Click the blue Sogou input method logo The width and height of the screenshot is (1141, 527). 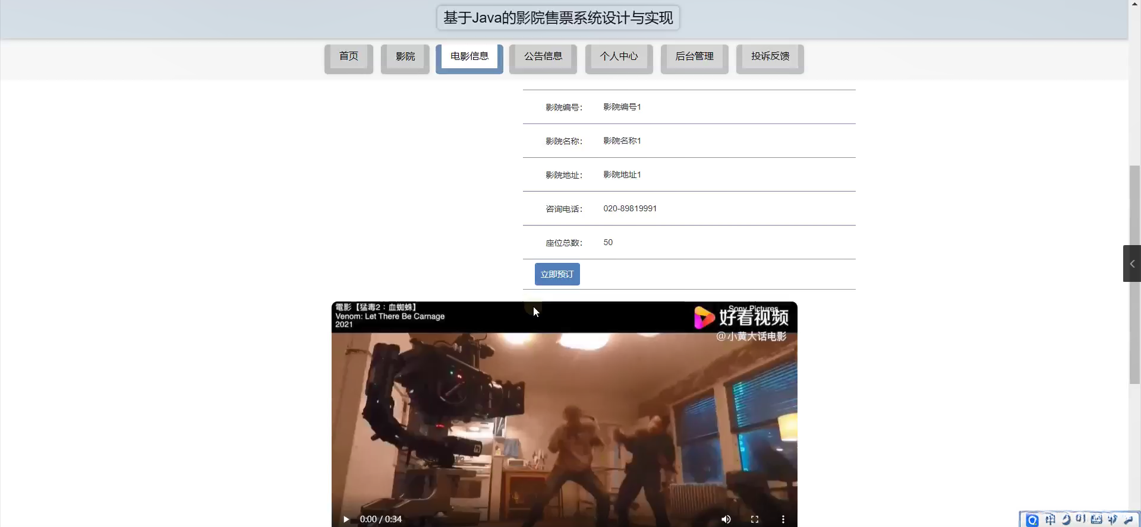1033,520
